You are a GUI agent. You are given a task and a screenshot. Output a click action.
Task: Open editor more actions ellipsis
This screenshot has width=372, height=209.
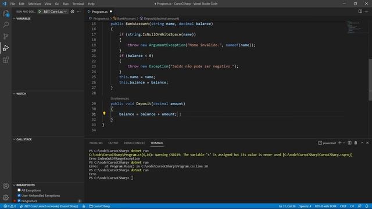(367, 12)
